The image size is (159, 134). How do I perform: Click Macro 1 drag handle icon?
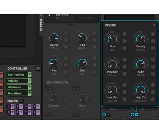click(12, 106)
